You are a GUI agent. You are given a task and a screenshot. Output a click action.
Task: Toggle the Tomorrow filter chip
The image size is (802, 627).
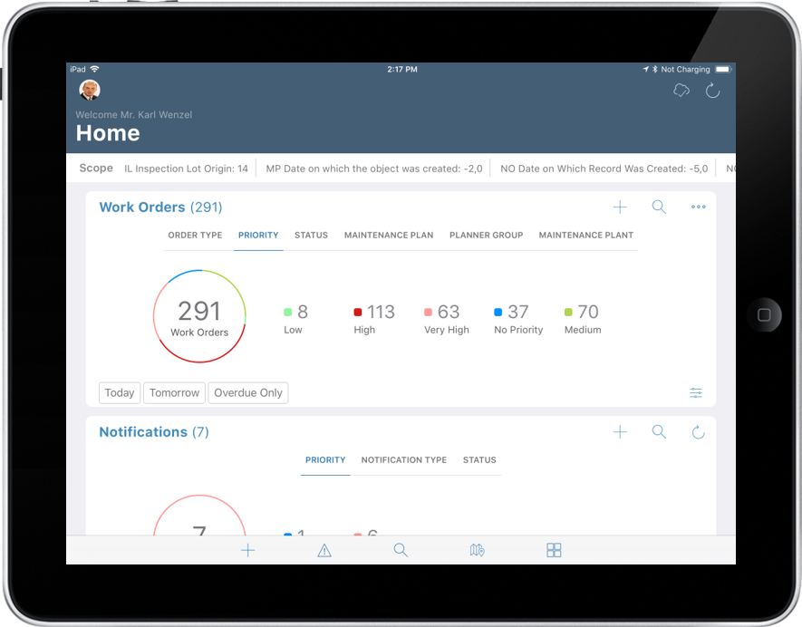174,392
